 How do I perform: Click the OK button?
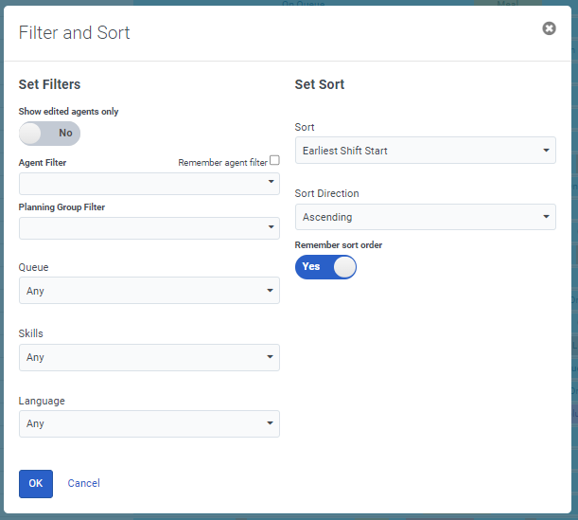tap(36, 483)
